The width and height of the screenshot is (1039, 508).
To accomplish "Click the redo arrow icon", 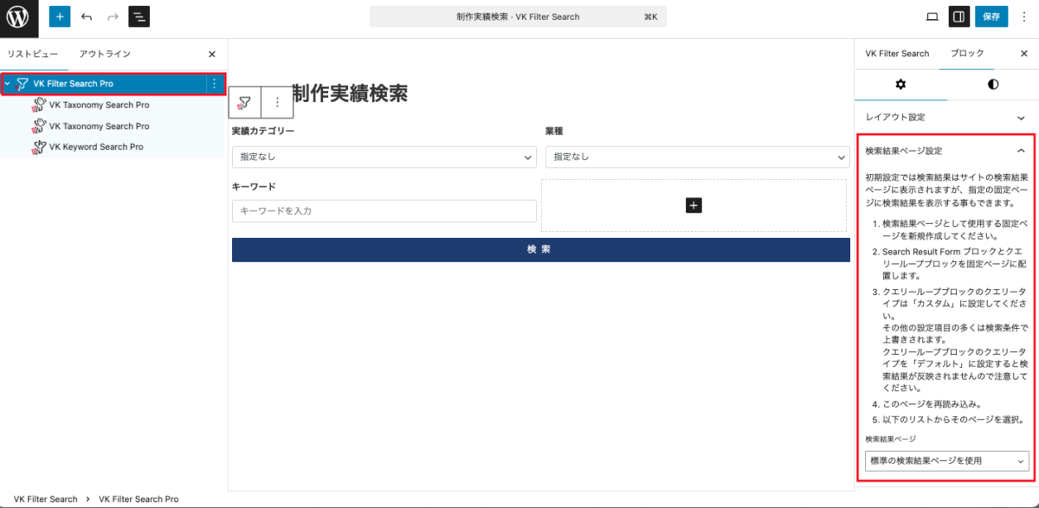I will tap(113, 16).
